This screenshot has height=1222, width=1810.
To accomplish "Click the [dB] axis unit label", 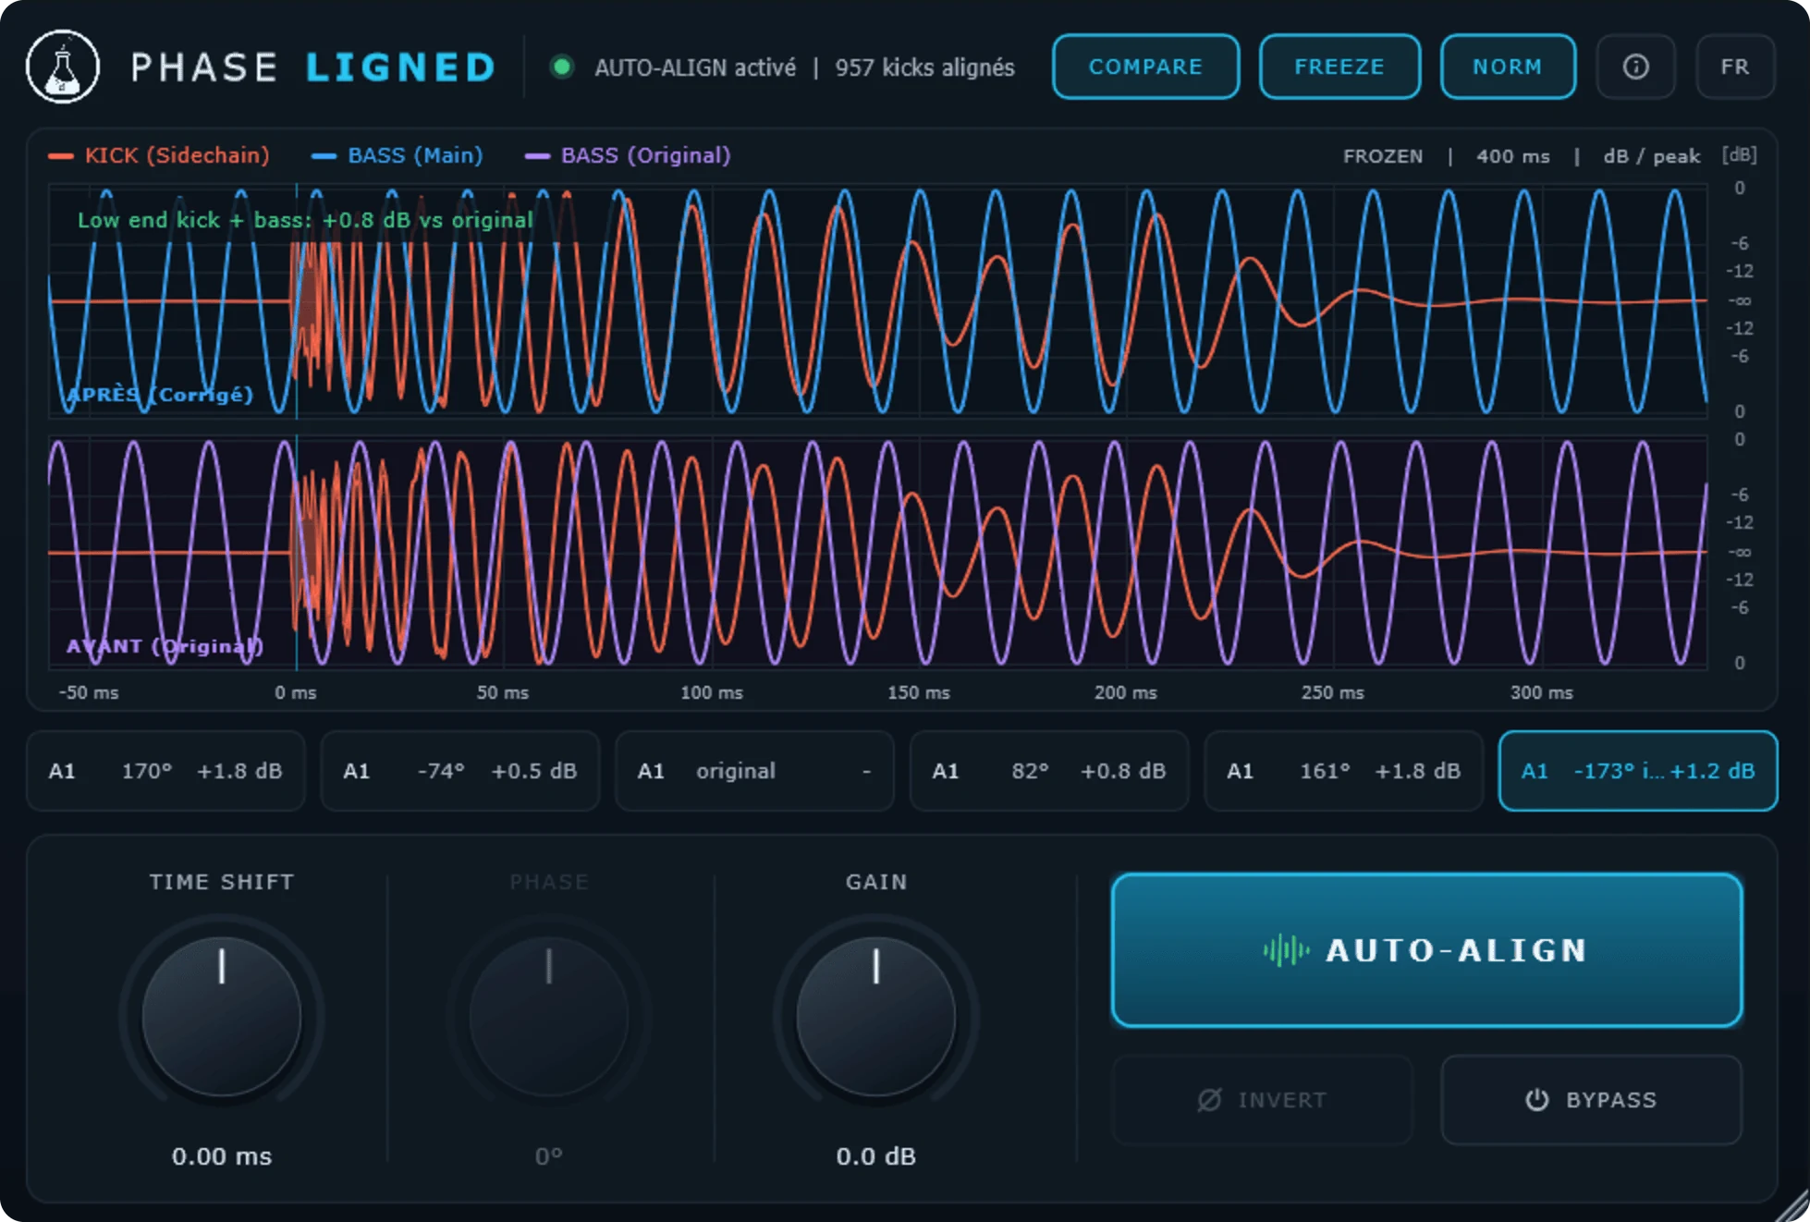I will (1740, 154).
